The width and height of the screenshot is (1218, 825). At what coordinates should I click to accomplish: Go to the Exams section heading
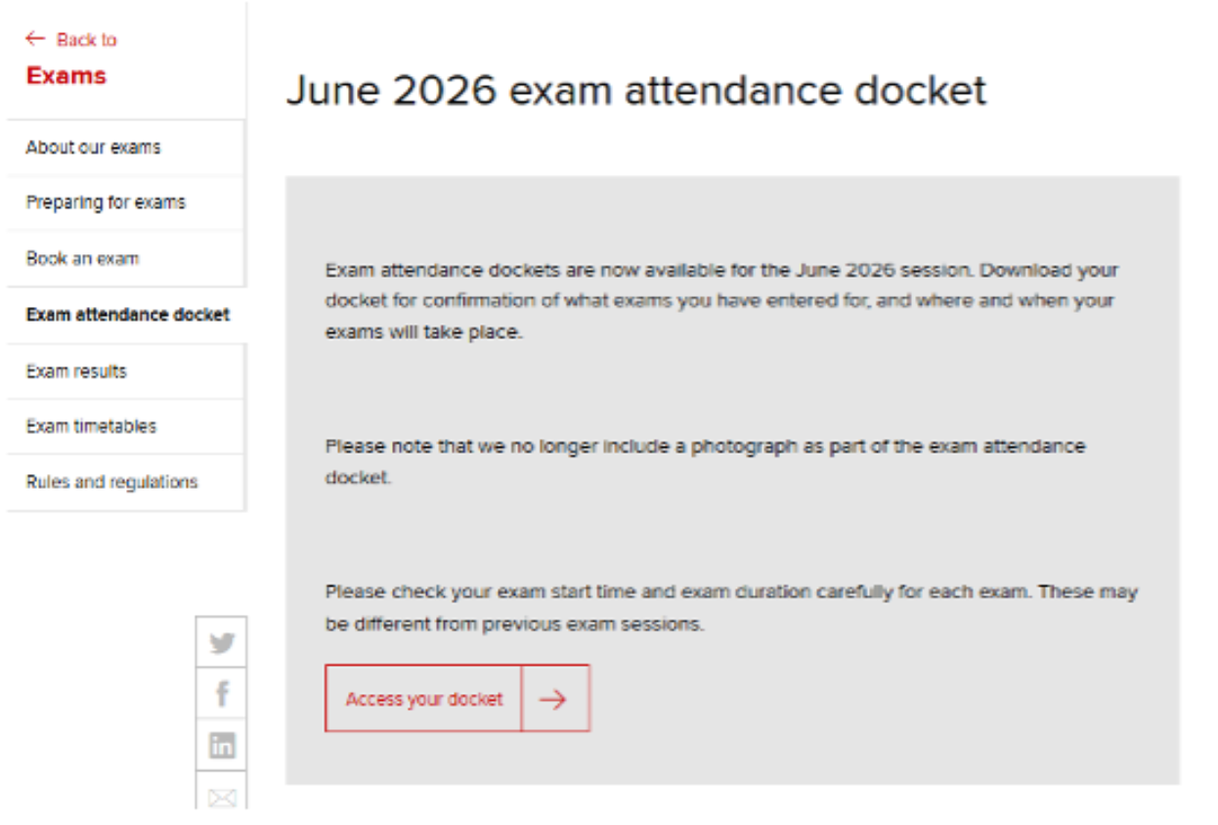click(66, 75)
